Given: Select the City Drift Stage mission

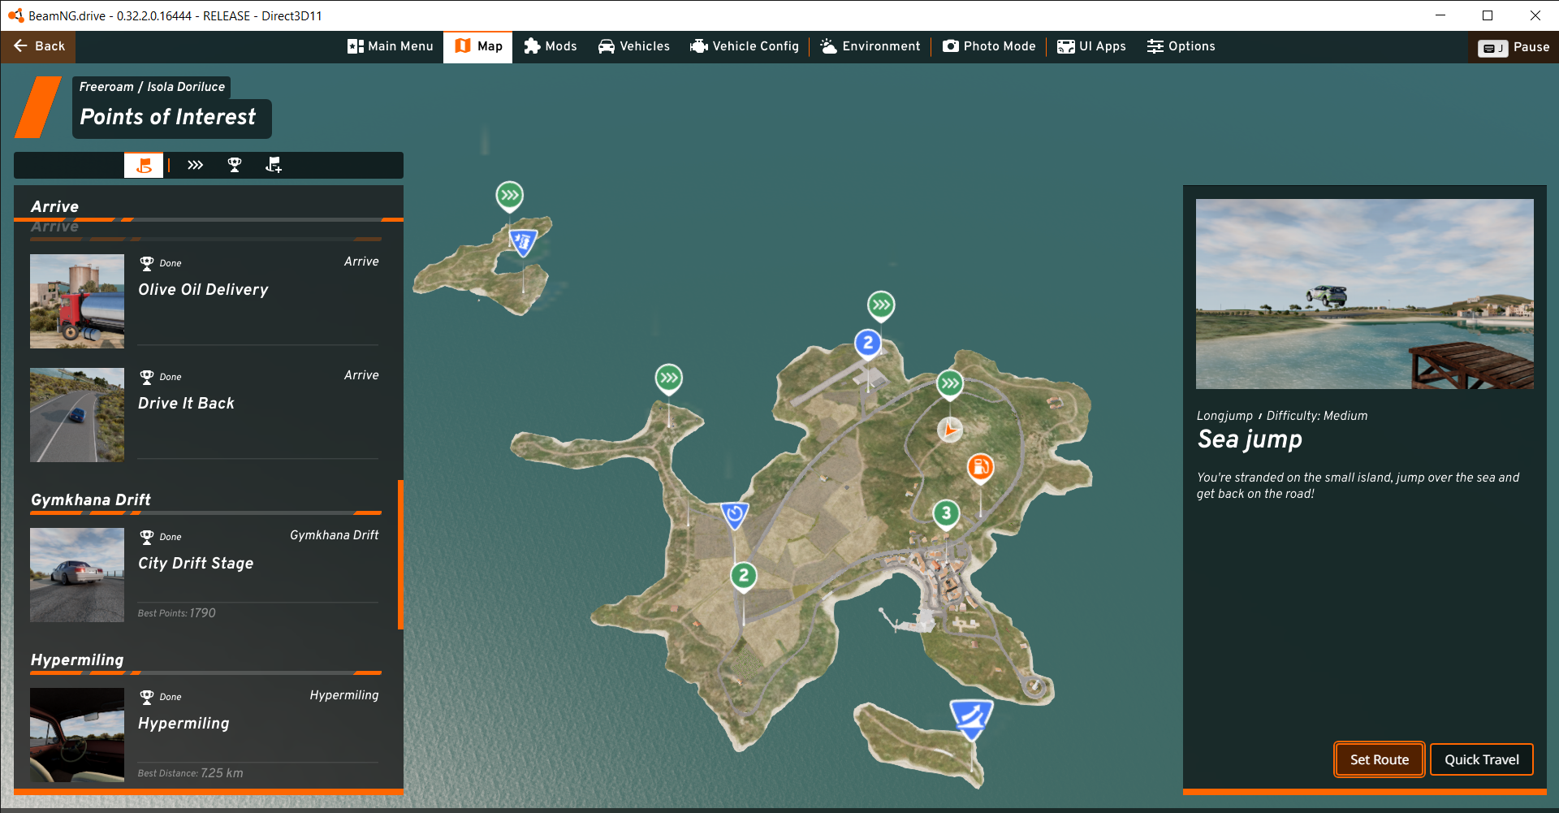Looking at the screenshot, I should [205, 574].
